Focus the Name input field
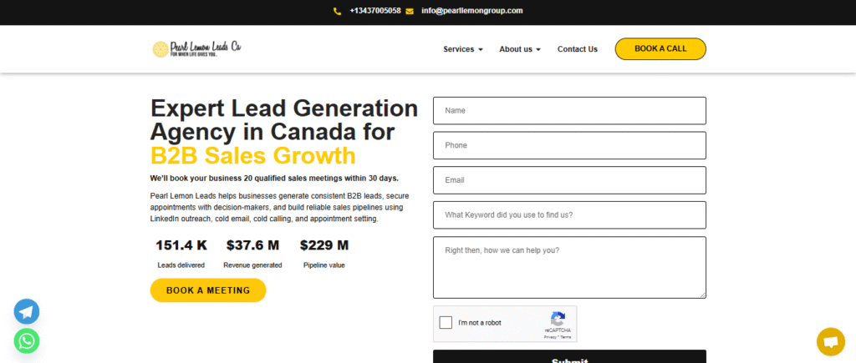The height and width of the screenshot is (363, 856). [x=569, y=110]
